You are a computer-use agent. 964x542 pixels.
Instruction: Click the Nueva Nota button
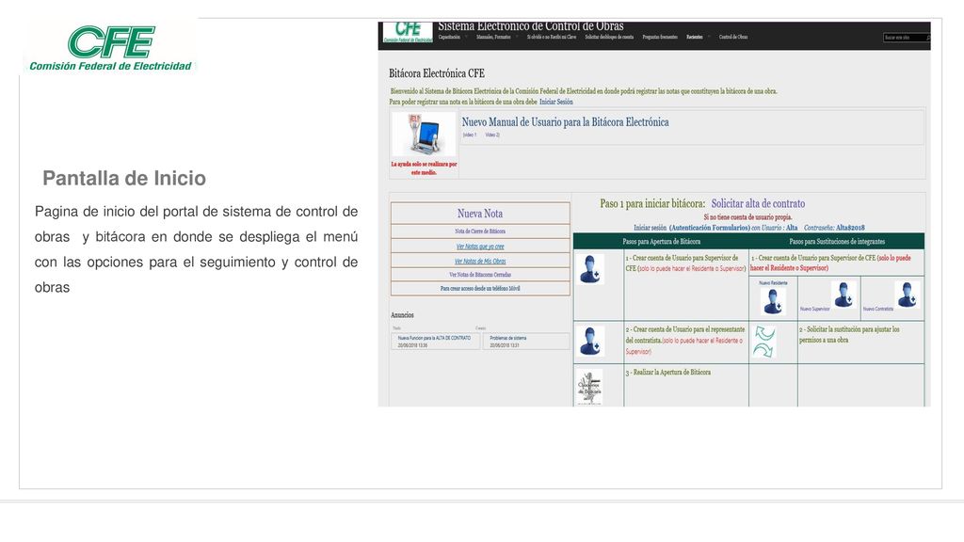click(x=480, y=214)
